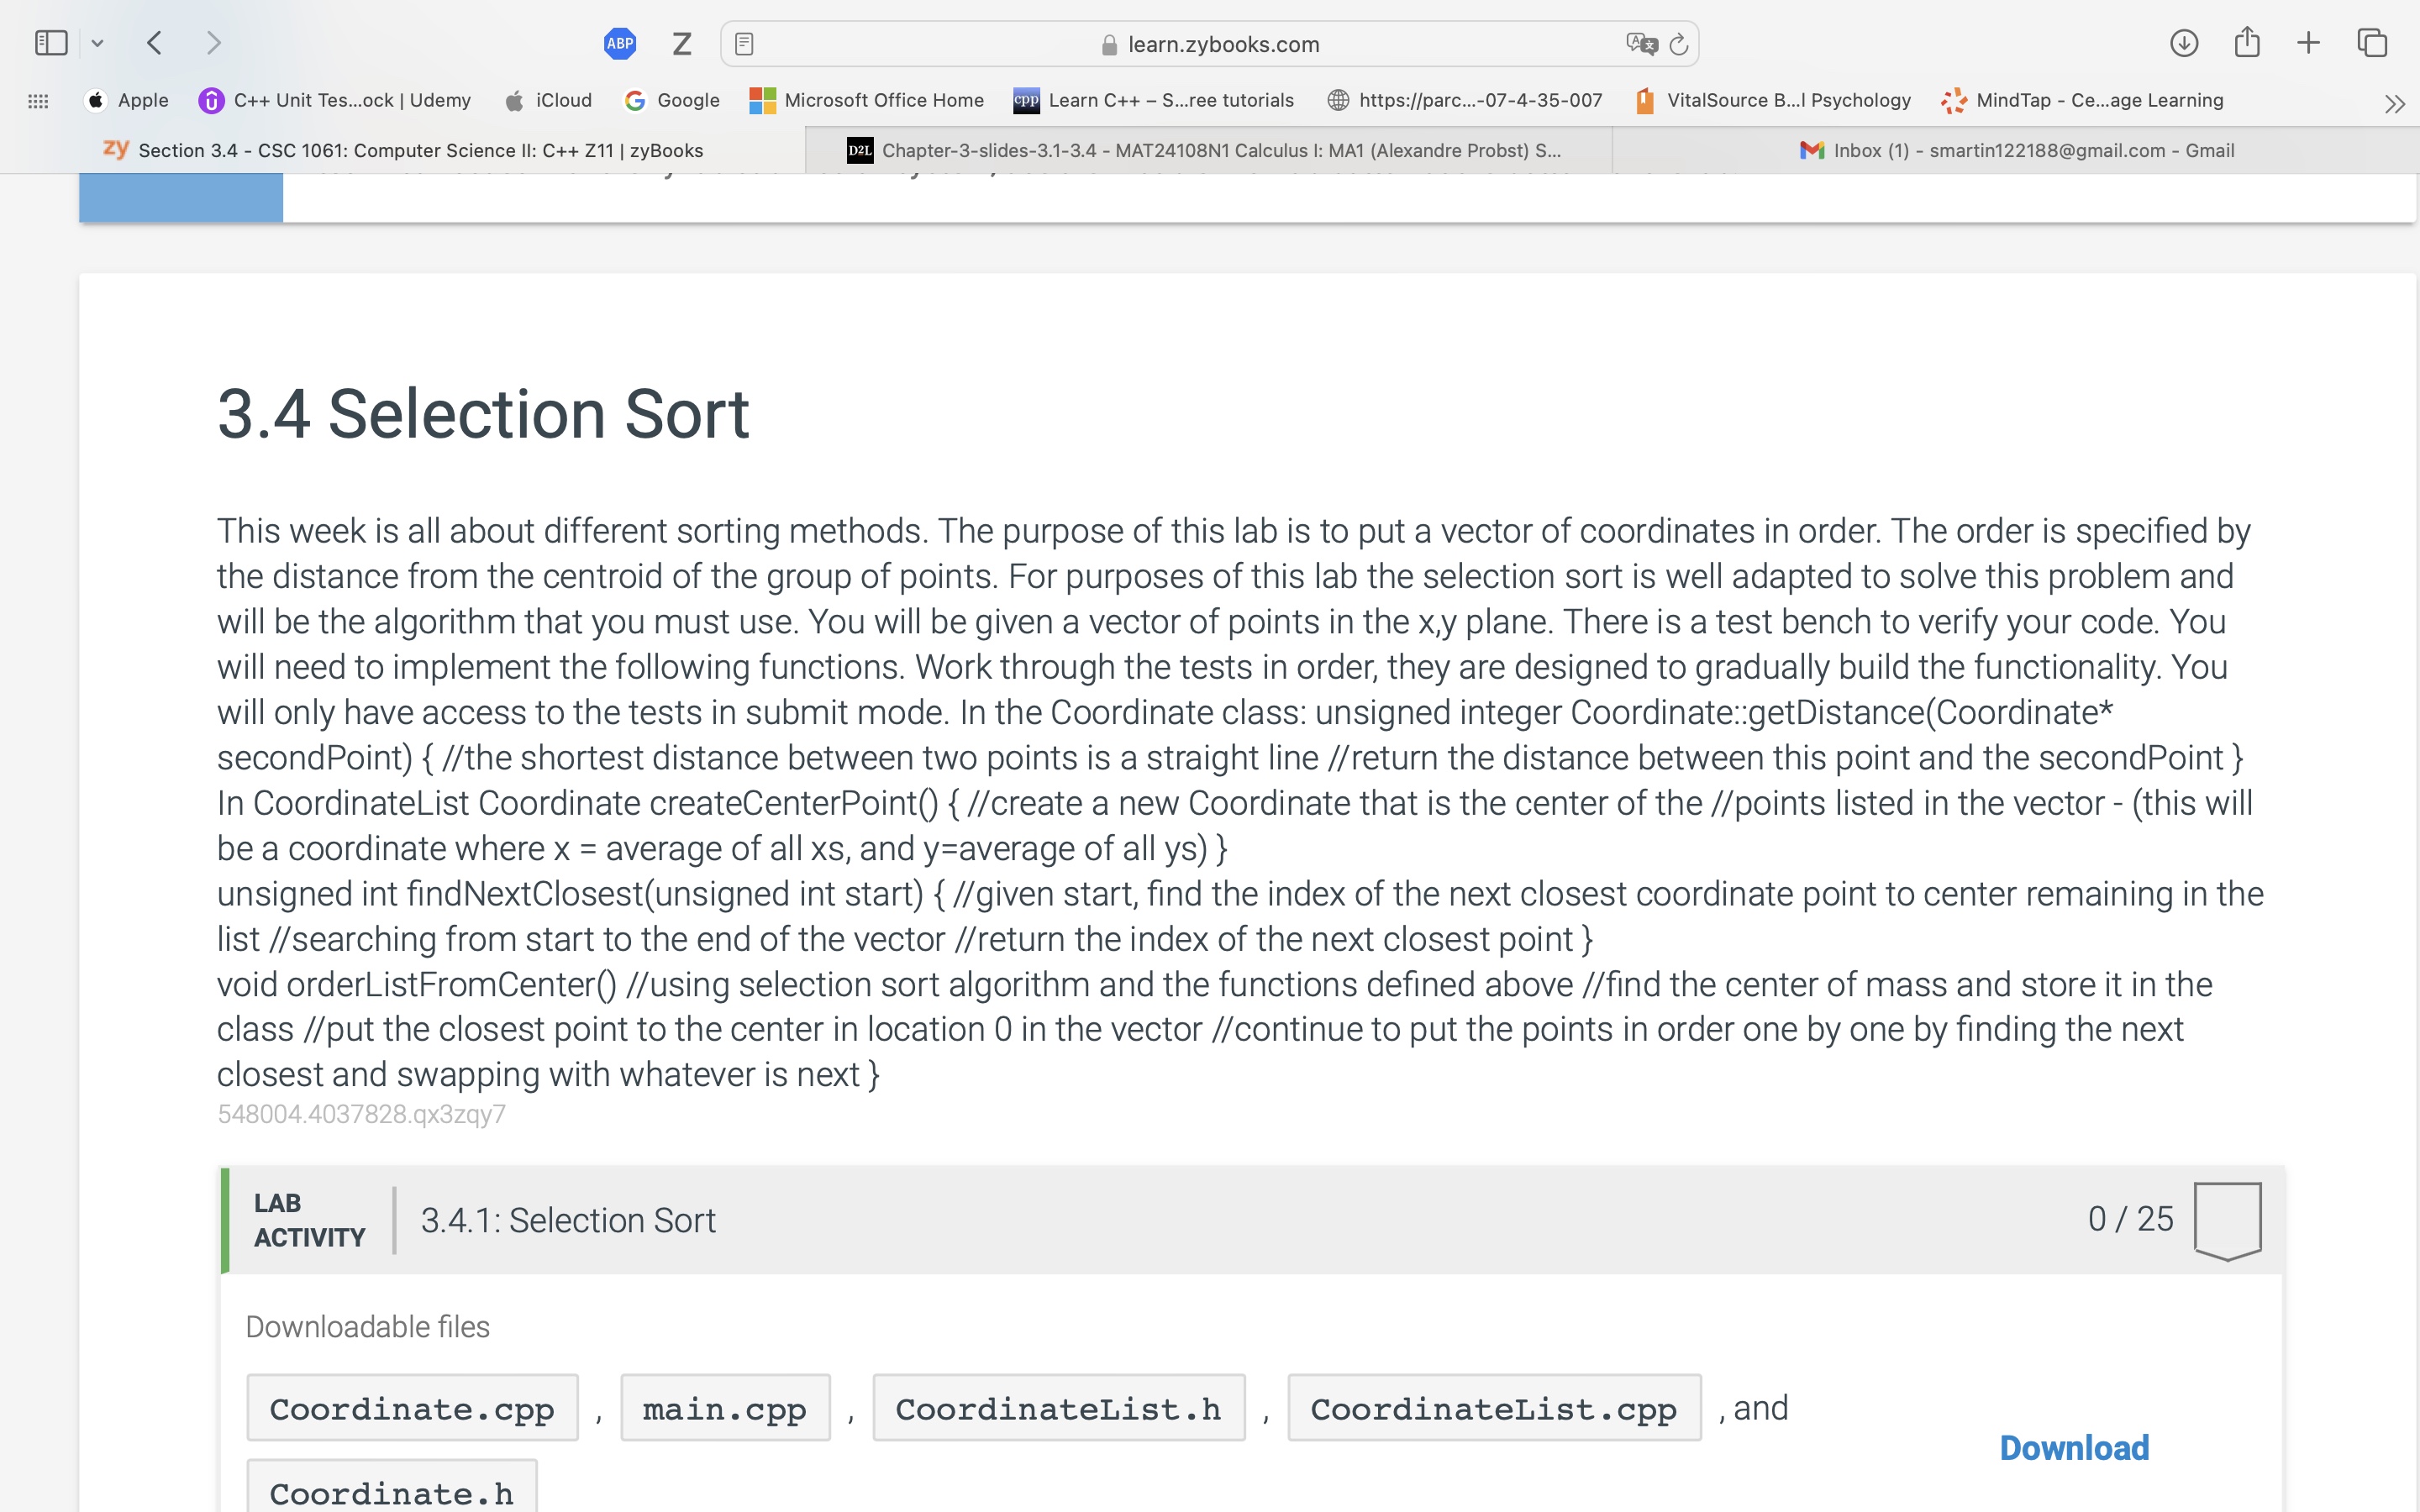Click the share icon
Screen dimensions: 2420x1512
click(x=2247, y=42)
